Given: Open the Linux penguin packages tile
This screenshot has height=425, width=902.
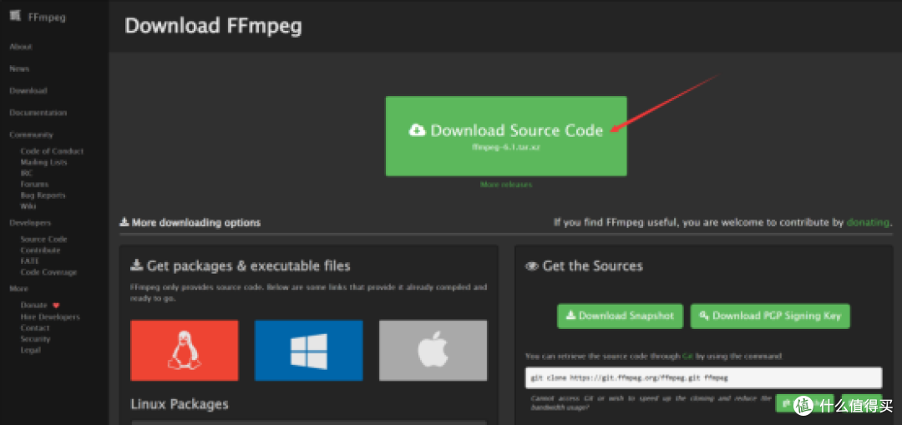Looking at the screenshot, I should (184, 350).
